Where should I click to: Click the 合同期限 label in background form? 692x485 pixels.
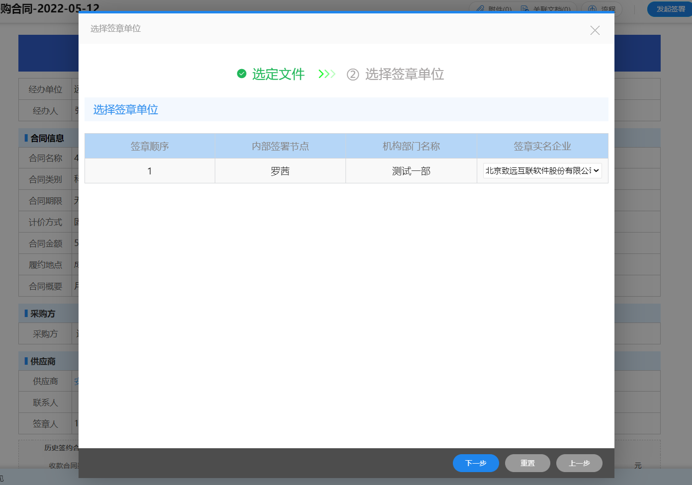pos(45,201)
